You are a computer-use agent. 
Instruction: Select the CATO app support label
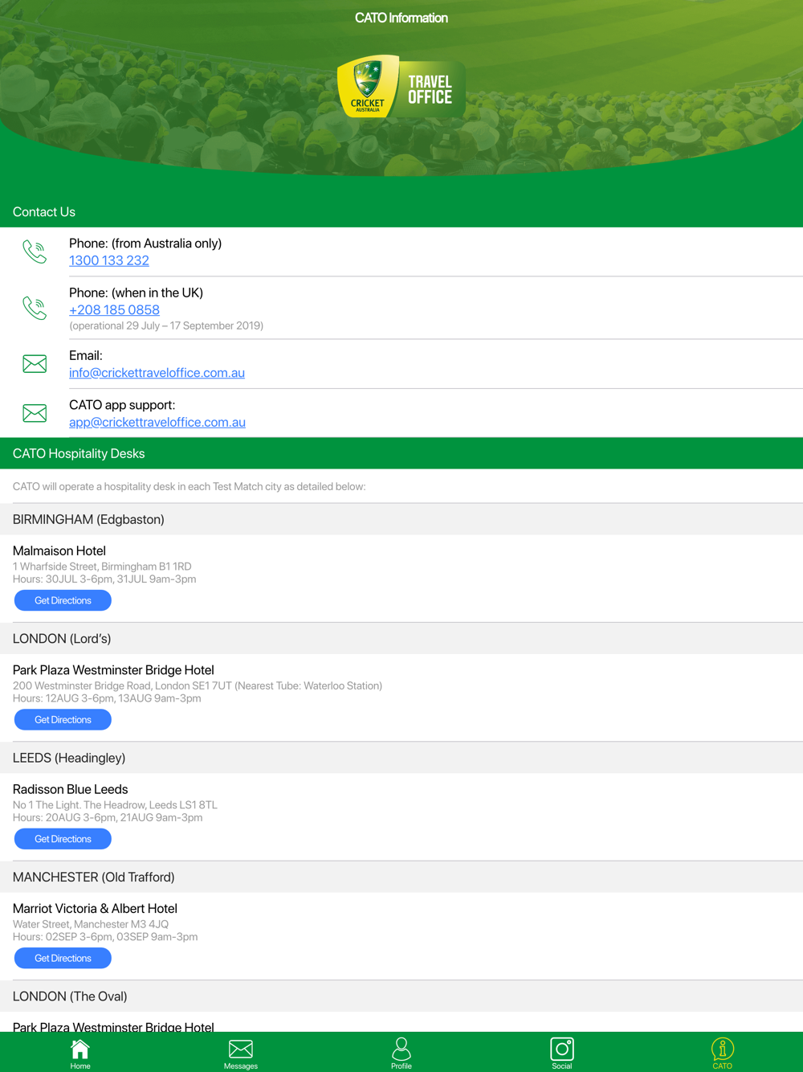point(122,405)
